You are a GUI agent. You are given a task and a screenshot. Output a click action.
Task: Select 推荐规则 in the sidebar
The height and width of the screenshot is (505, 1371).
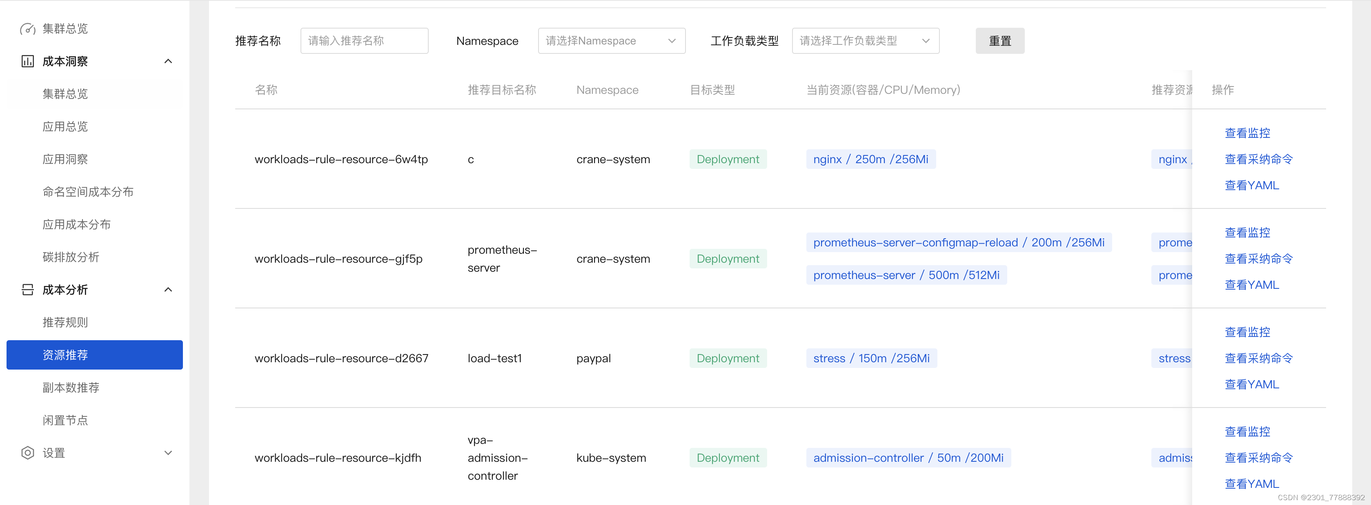pyautogui.click(x=65, y=322)
